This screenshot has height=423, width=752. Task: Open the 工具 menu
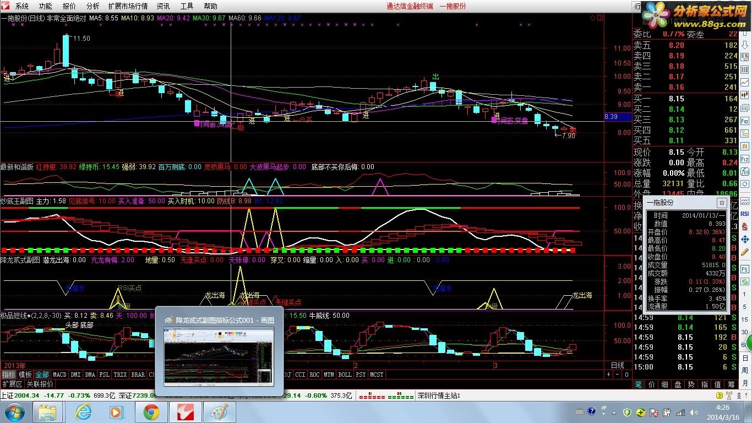click(x=187, y=6)
